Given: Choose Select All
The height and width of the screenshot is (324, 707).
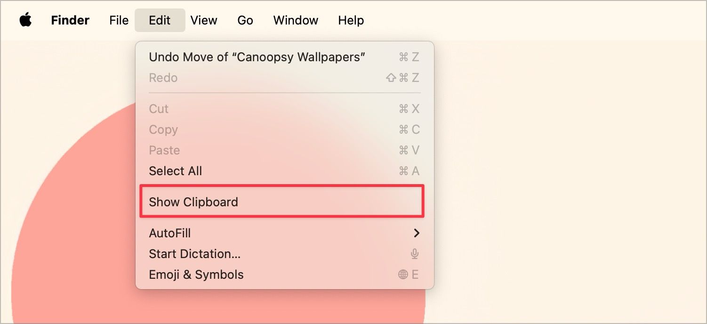Looking at the screenshot, I should pyautogui.click(x=175, y=171).
